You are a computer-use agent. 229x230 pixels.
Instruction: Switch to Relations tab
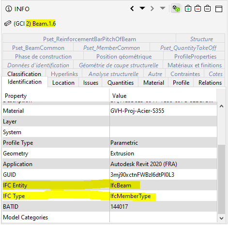(210, 83)
